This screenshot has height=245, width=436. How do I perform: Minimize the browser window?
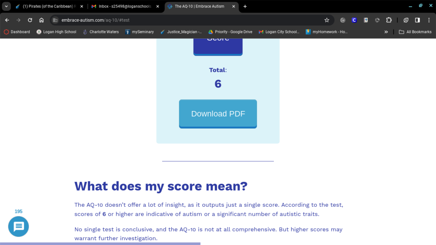coord(410,6)
